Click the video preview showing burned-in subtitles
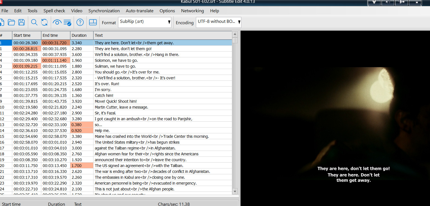The width and height of the screenshot is (430, 206). (x=335, y=118)
